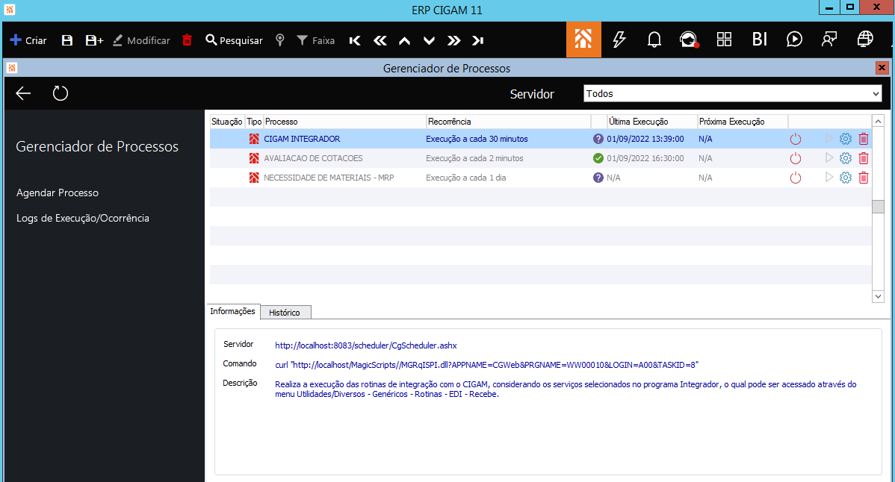Open the notifications bell icon
The image size is (895, 482).
(654, 40)
